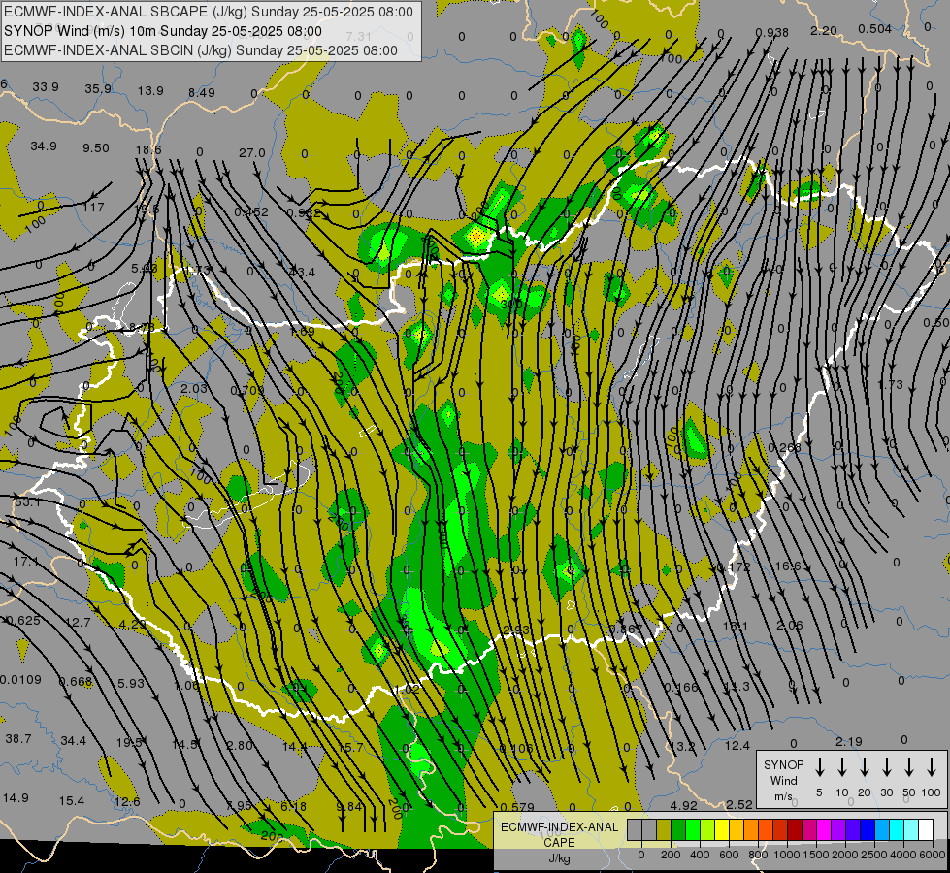Click 'm/s' unit in wind legend box
This screenshot has width=950, height=873.
point(783,796)
